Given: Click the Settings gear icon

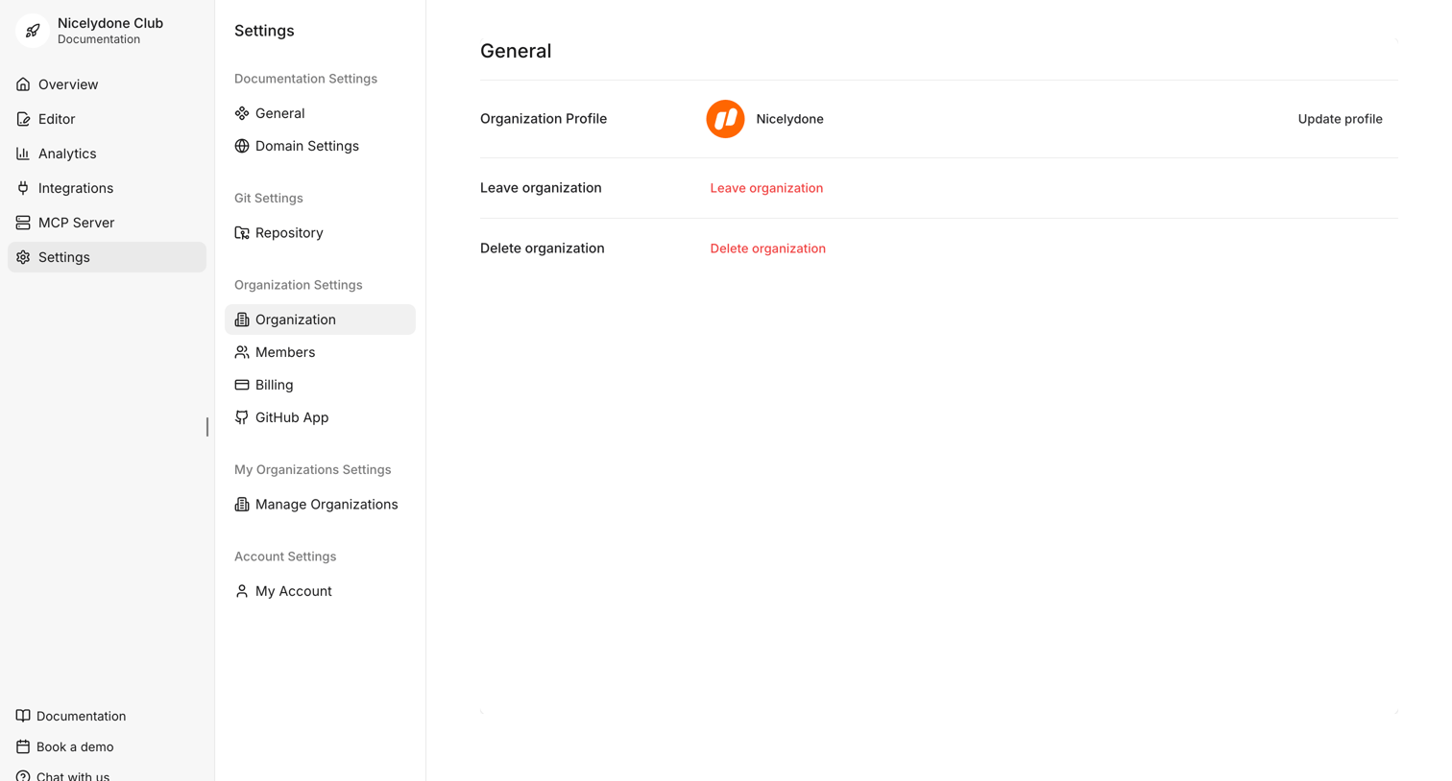Looking at the screenshot, I should 23,257.
